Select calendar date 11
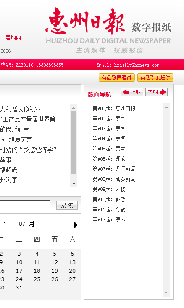The width and height of the screenshot is (184, 308). [37, 262]
